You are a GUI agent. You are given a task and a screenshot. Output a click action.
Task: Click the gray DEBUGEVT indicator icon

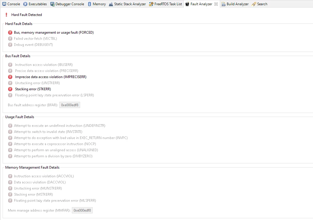10,45
